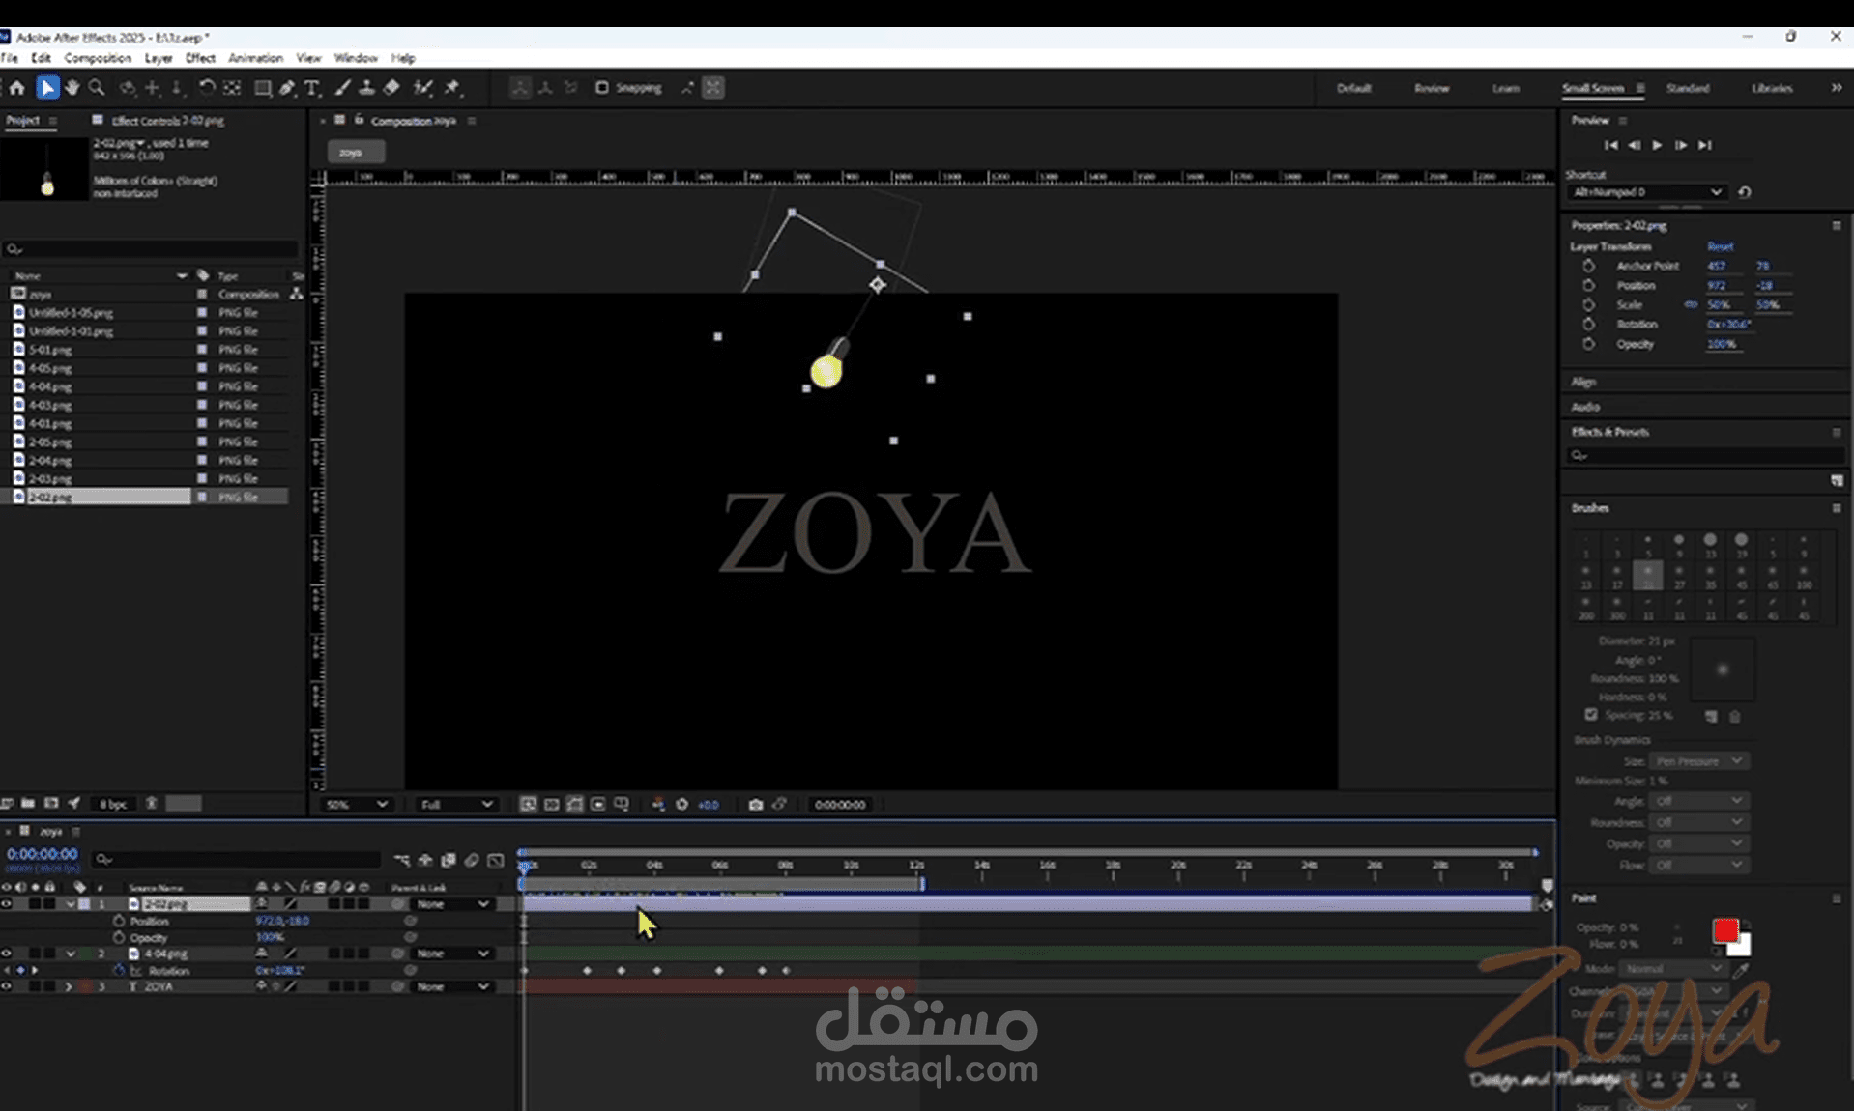Switch to the Default workspace
Viewport: 1854px width, 1111px height.
(1353, 88)
